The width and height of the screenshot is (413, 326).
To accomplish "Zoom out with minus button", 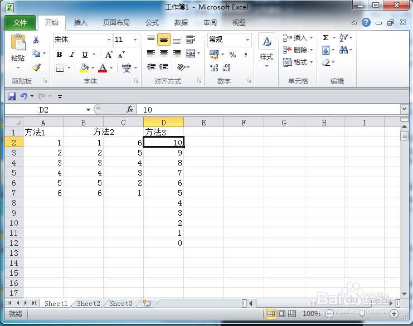I will point(329,314).
